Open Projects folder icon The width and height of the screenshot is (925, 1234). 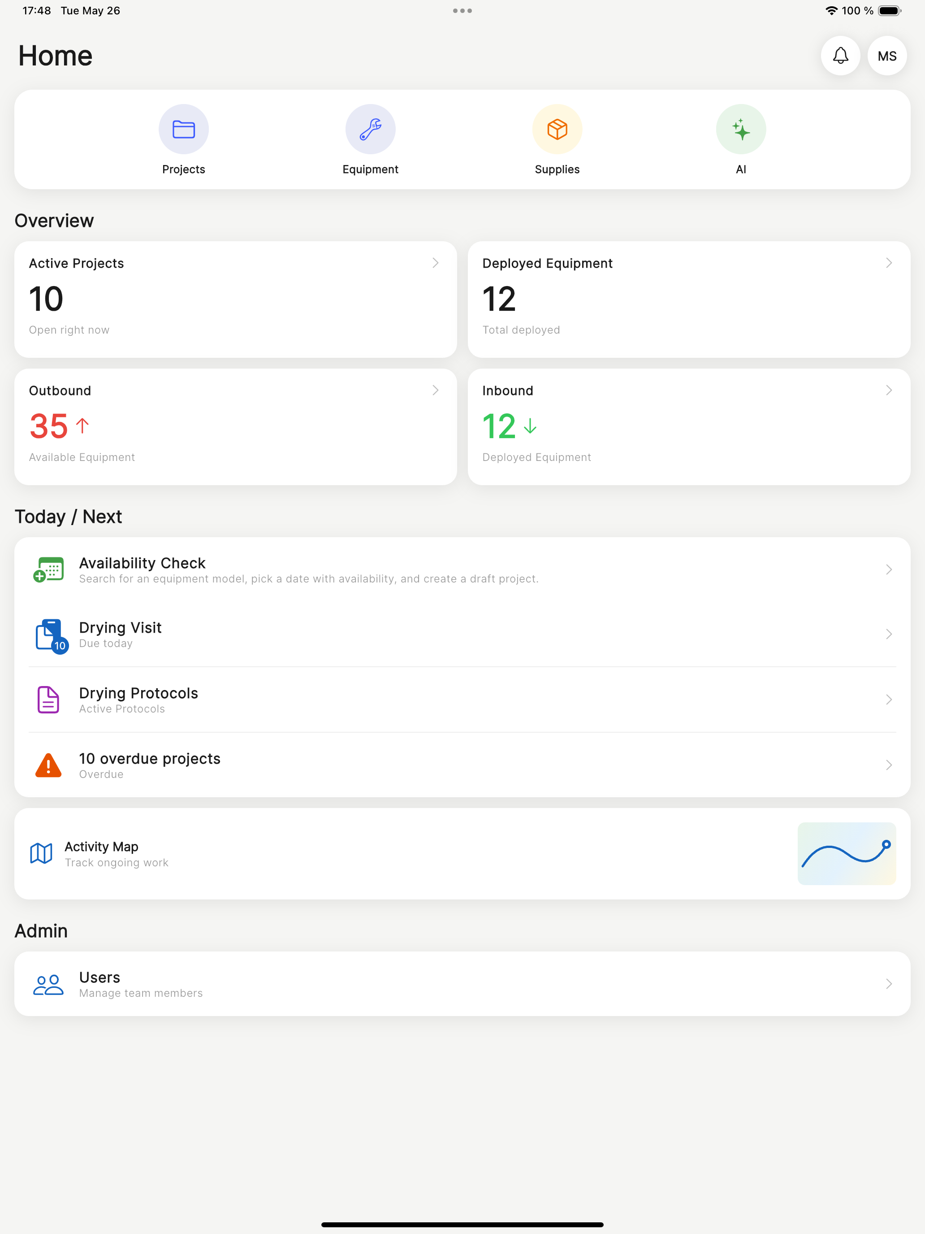pos(183,130)
